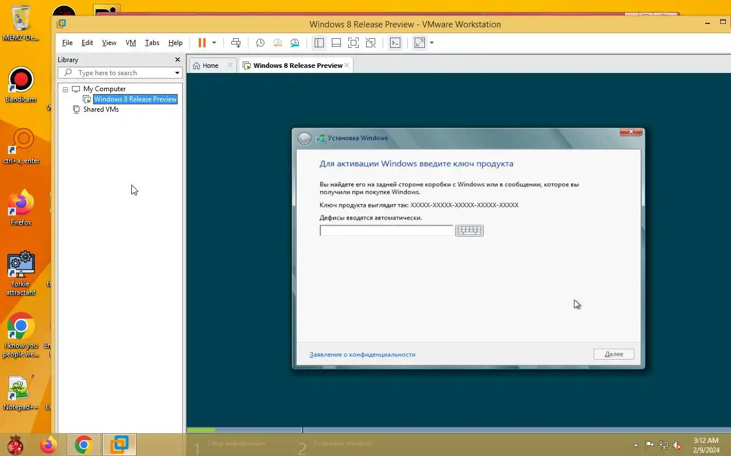731x456 pixels.
Task: Open the File menu
Action: point(67,43)
